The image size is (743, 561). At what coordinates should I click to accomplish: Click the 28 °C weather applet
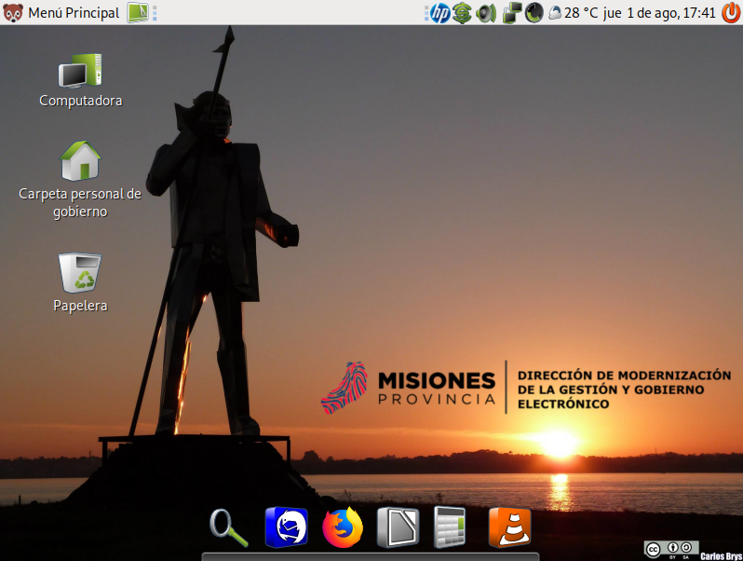[574, 13]
